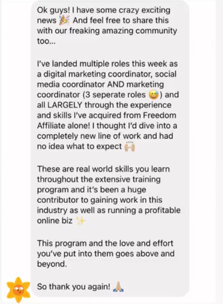Click the text 'with our freaking amazing community'
Image resolution: width=223 pixels, height=304 pixels.
coord(107,31)
